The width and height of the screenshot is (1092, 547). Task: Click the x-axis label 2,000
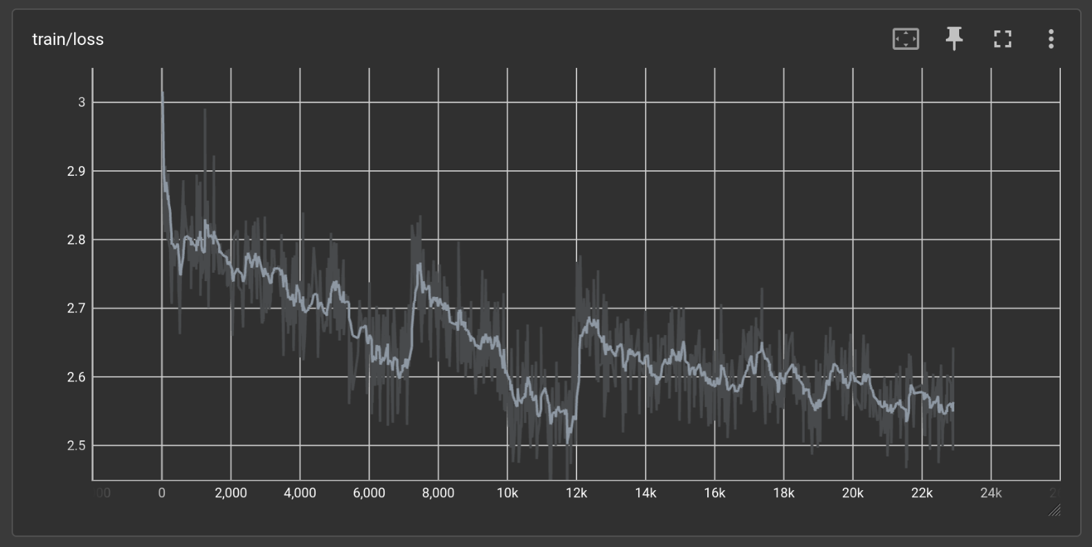click(x=231, y=493)
